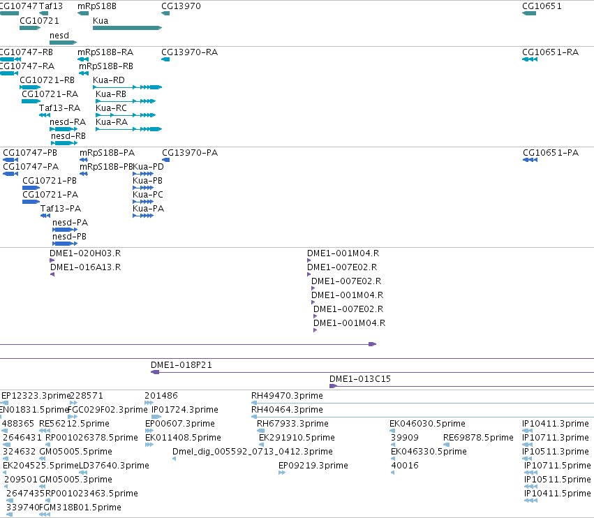Click the Kua-PC protein feature
The image size is (594, 518).
click(143, 202)
